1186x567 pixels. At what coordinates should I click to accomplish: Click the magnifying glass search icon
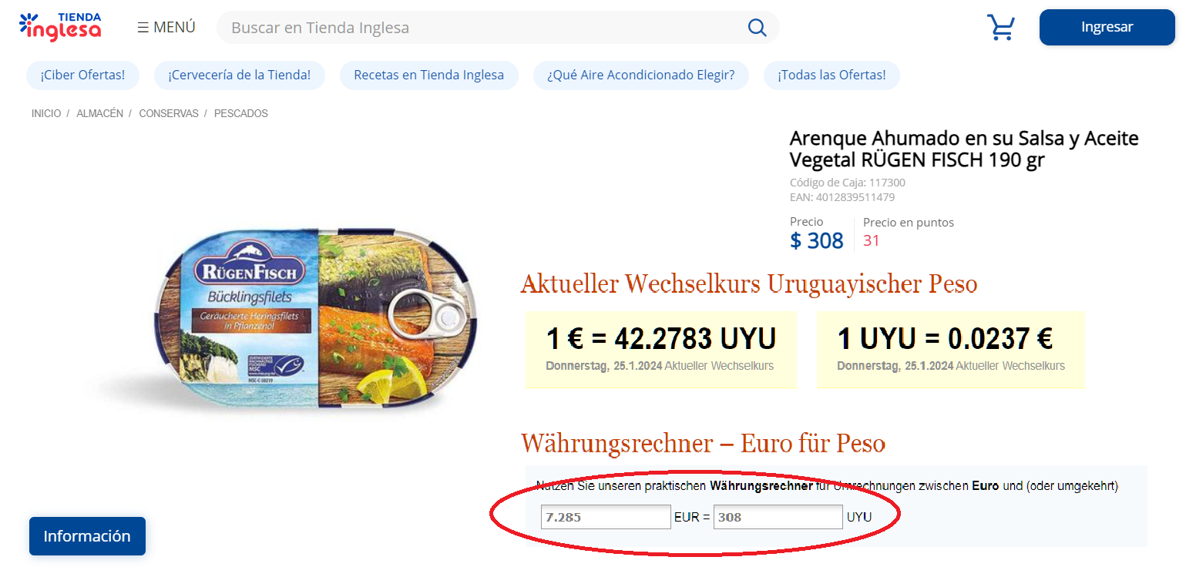point(757,28)
